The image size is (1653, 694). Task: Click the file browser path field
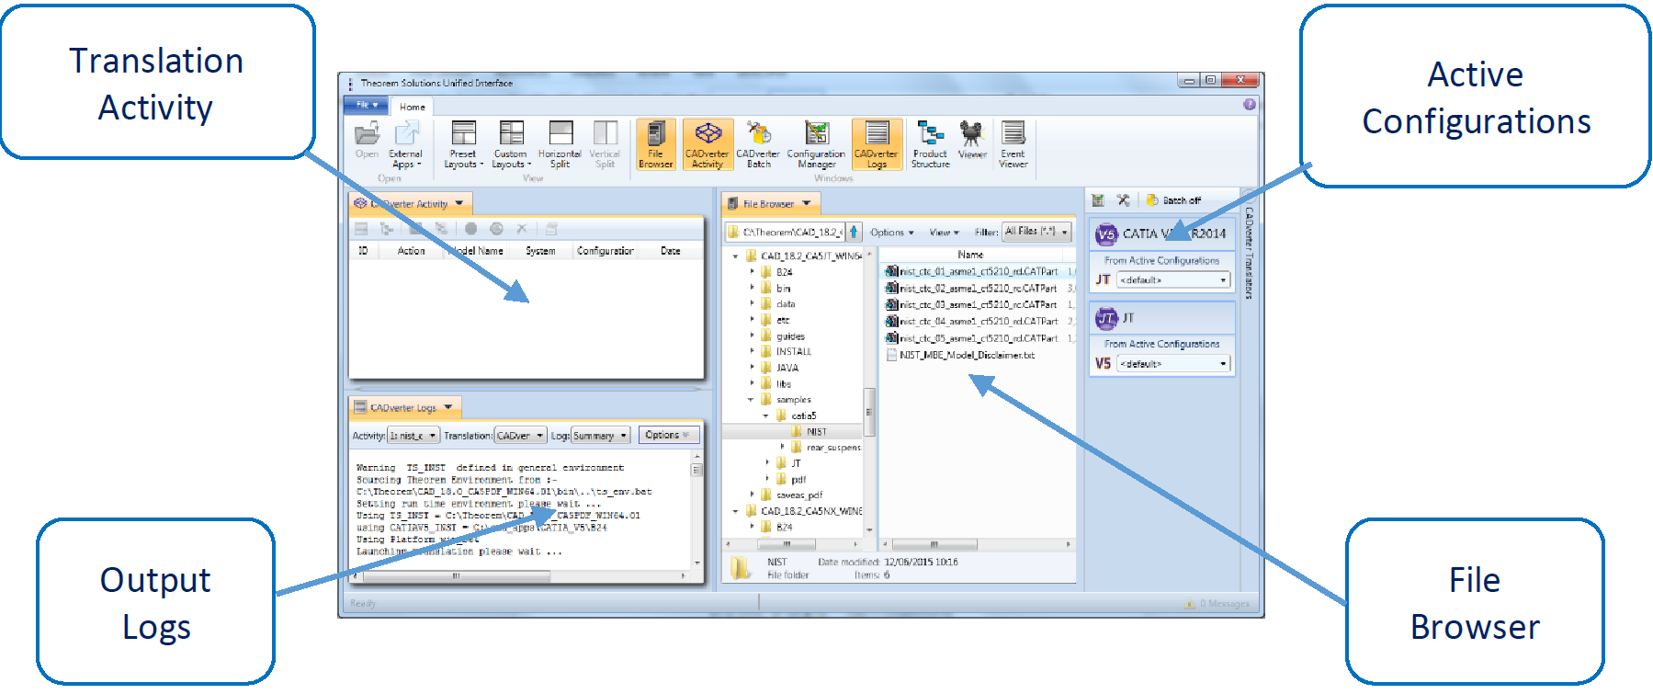(x=786, y=232)
